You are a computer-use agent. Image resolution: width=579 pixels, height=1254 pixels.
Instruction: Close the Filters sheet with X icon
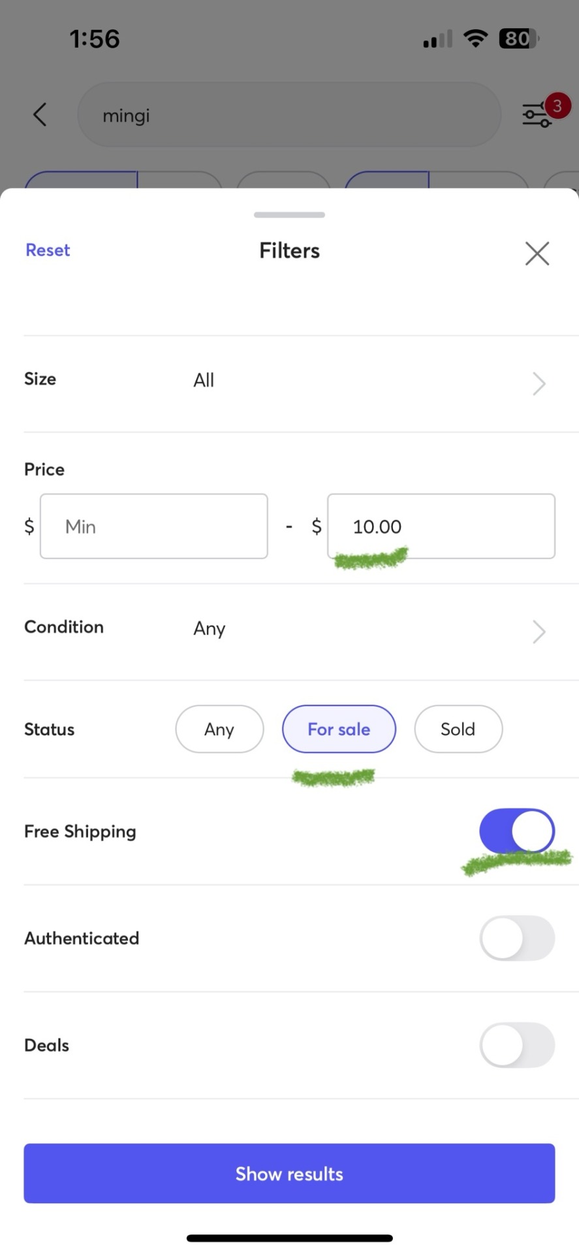[x=537, y=253]
